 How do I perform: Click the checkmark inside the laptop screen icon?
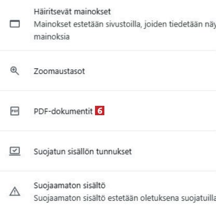(15, 150)
